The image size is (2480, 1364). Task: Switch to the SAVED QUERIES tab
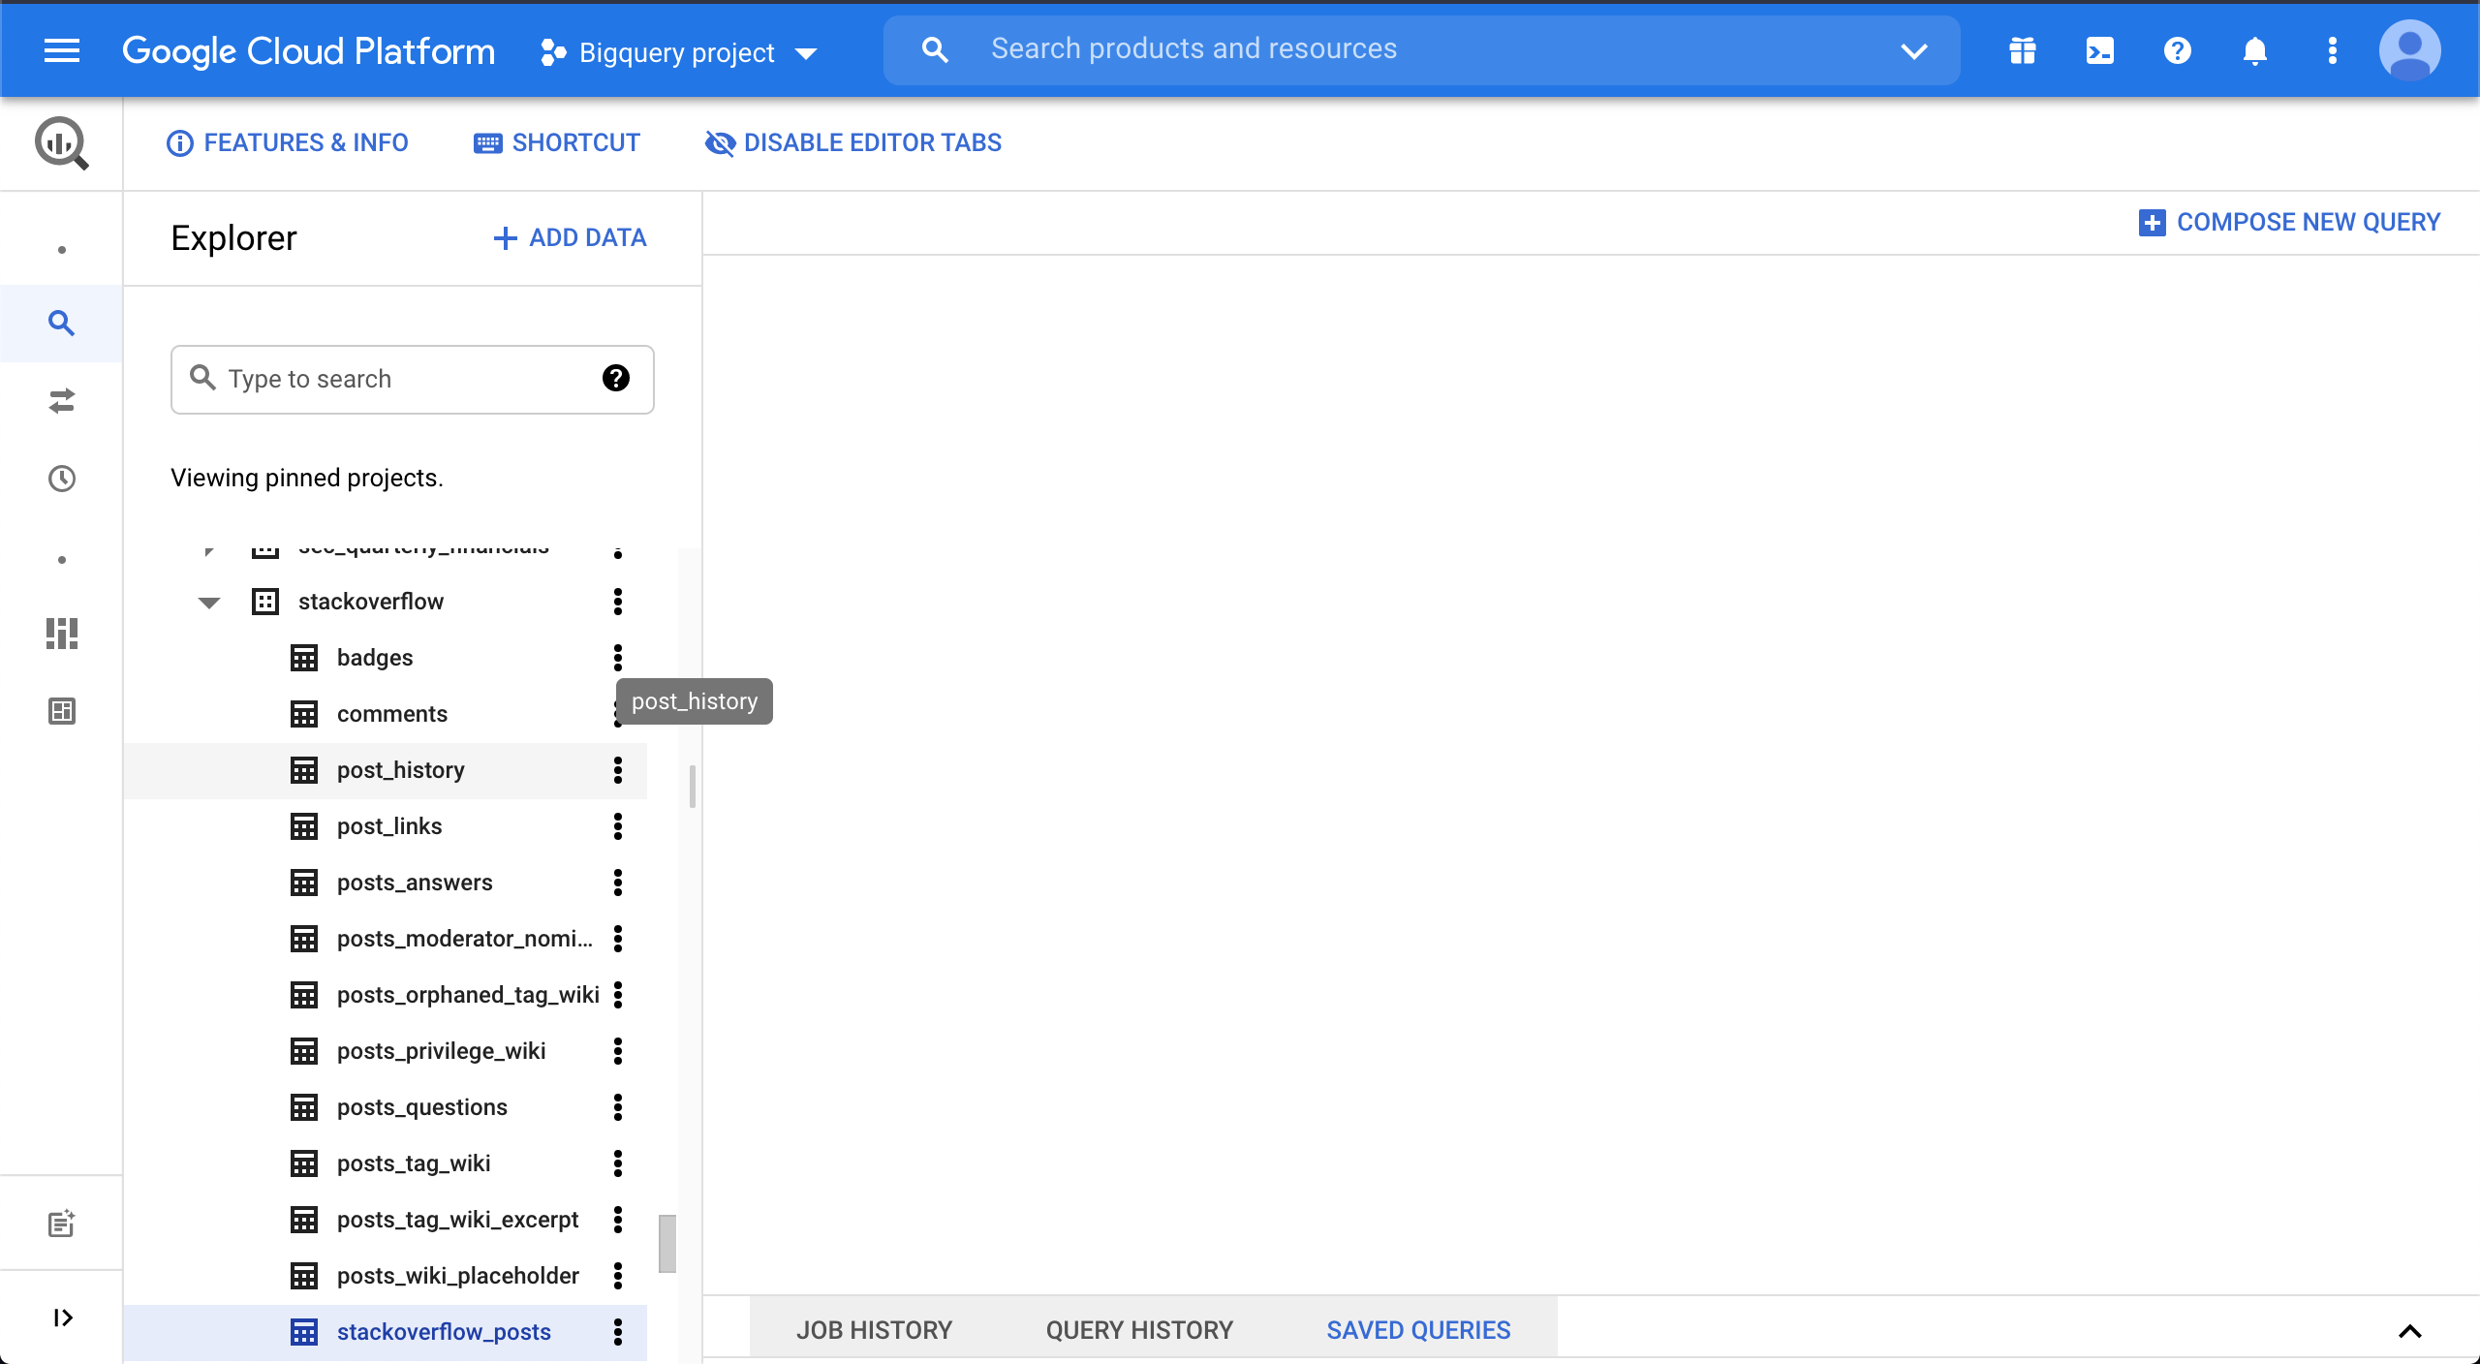[1418, 1330]
